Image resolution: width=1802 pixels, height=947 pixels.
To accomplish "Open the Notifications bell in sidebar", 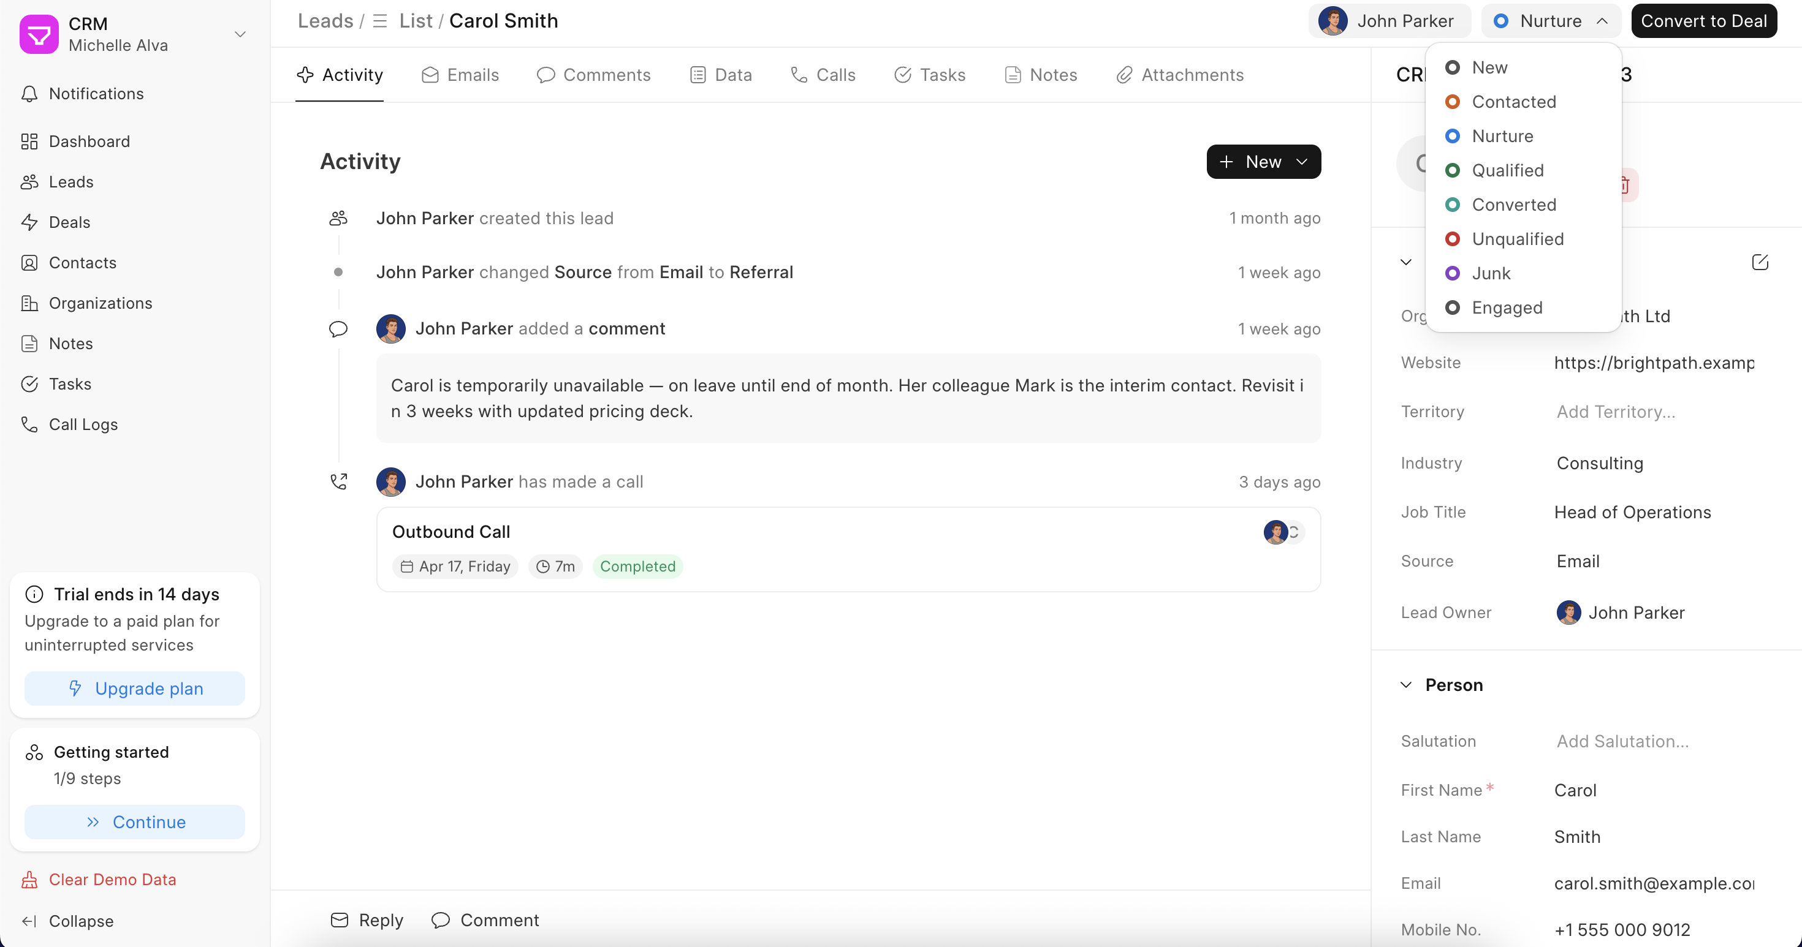I will tap(29, 94).
